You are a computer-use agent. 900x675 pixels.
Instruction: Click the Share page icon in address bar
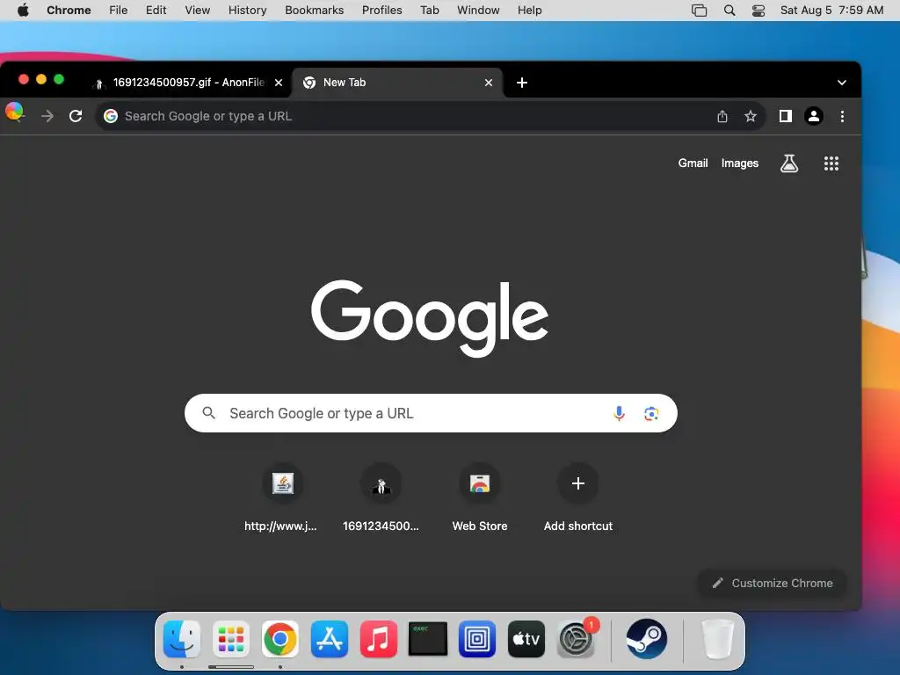pyautogui.click(x=722, y=117)
